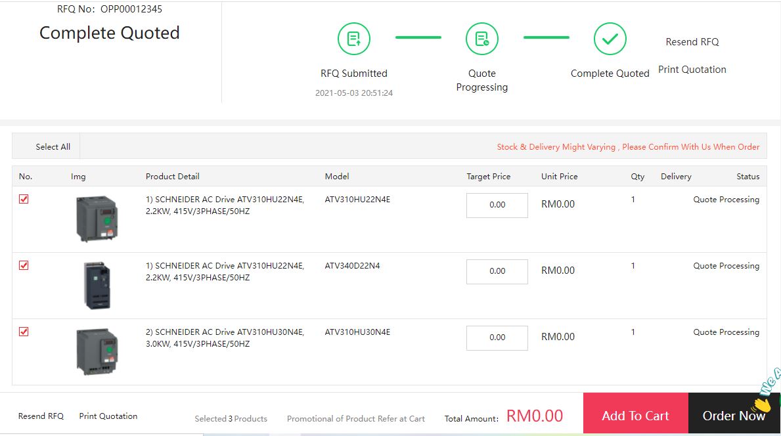The image size is (781, 436).
Task: Click the model text ATV340D22N4
Action: pyautogui.click(x=352, y=265)
